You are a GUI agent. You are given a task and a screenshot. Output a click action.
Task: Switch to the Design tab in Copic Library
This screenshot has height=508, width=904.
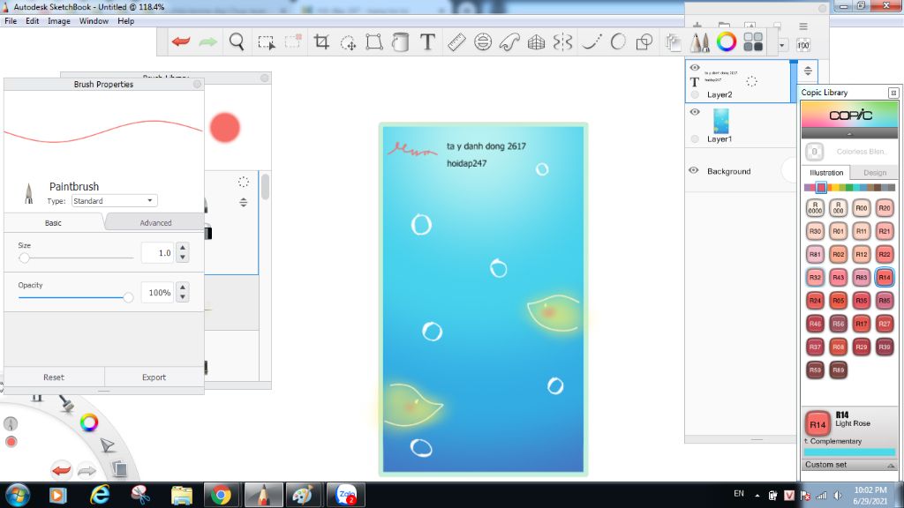(x=875, y=172)
